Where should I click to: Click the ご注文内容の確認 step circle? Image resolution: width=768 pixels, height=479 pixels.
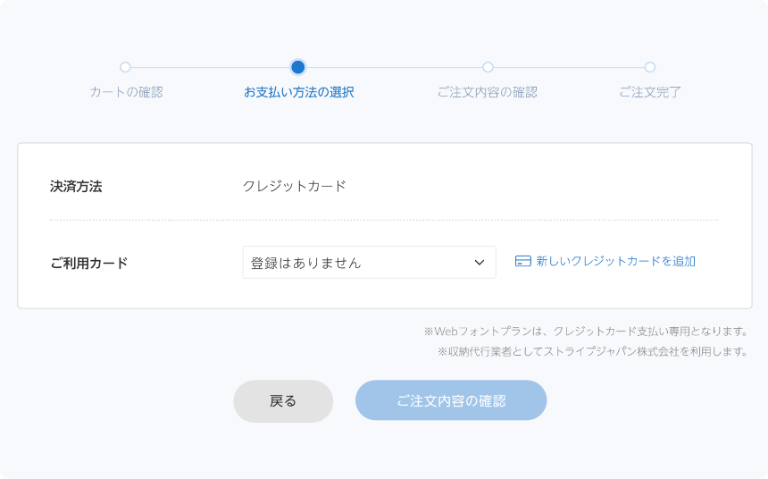(x=488, y=67)
